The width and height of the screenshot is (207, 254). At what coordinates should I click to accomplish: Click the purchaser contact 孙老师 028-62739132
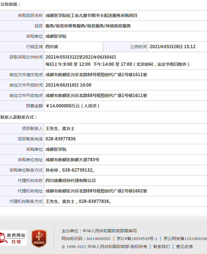(70, 170)
